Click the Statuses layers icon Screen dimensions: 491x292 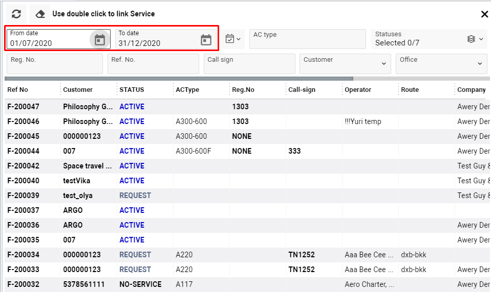(472, 39)
